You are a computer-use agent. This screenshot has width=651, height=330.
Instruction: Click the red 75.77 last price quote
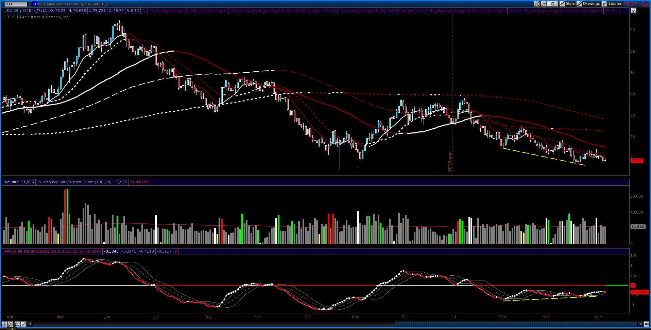631,4
